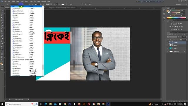Image resolution: width=188 pixels, height=106 pixels.
Task: Toggle Quick Mask mode
Action: [x=2, y=67]
